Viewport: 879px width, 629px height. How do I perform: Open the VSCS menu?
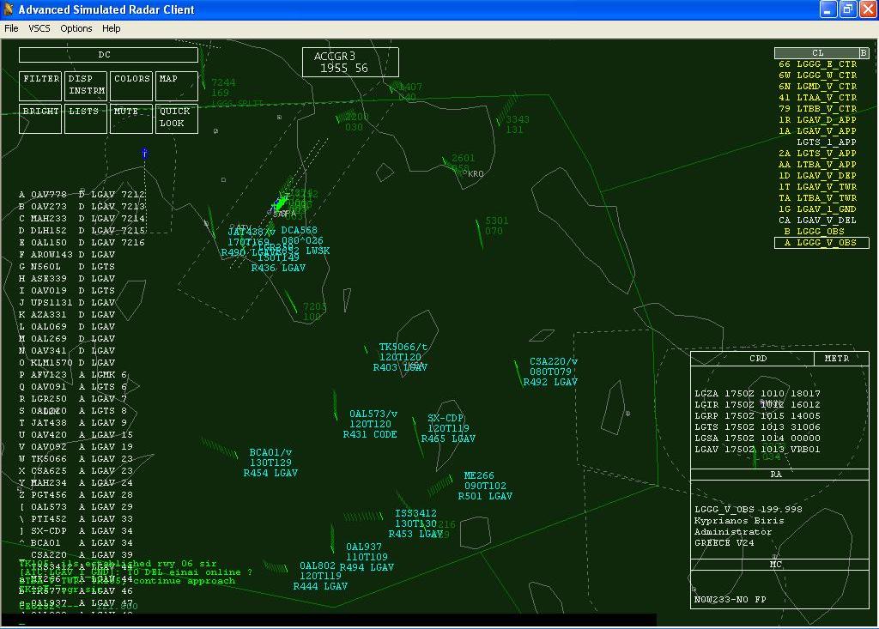39,28
